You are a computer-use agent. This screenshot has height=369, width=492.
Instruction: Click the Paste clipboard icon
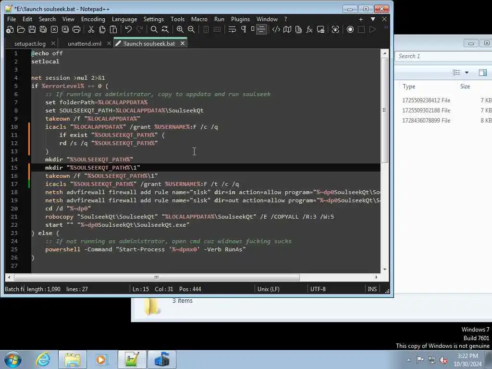click(113, 29)
